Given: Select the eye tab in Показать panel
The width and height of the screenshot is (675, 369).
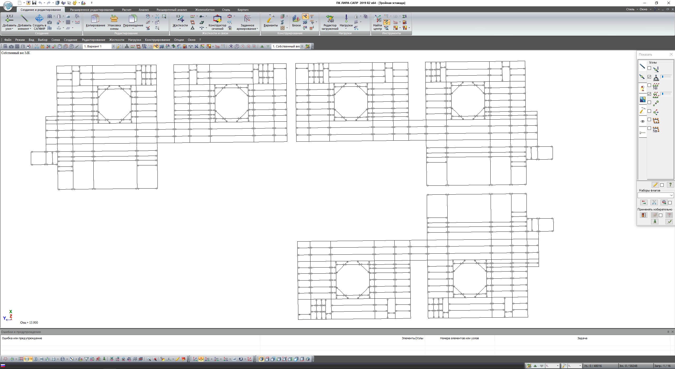Looking at the screenshot, I should coord(642,121).
